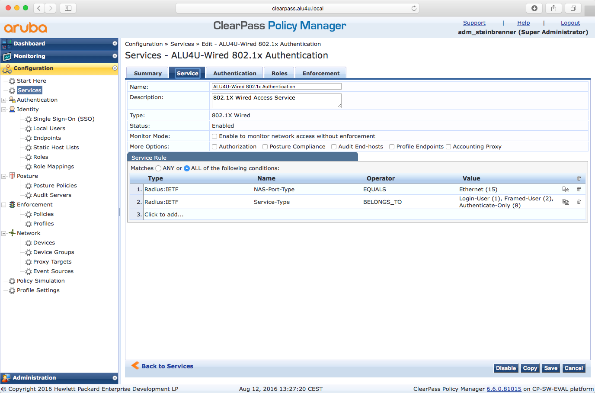Open Role Mappings in sidebar
Screen dimensions: 595x393
tap(53, 167)
